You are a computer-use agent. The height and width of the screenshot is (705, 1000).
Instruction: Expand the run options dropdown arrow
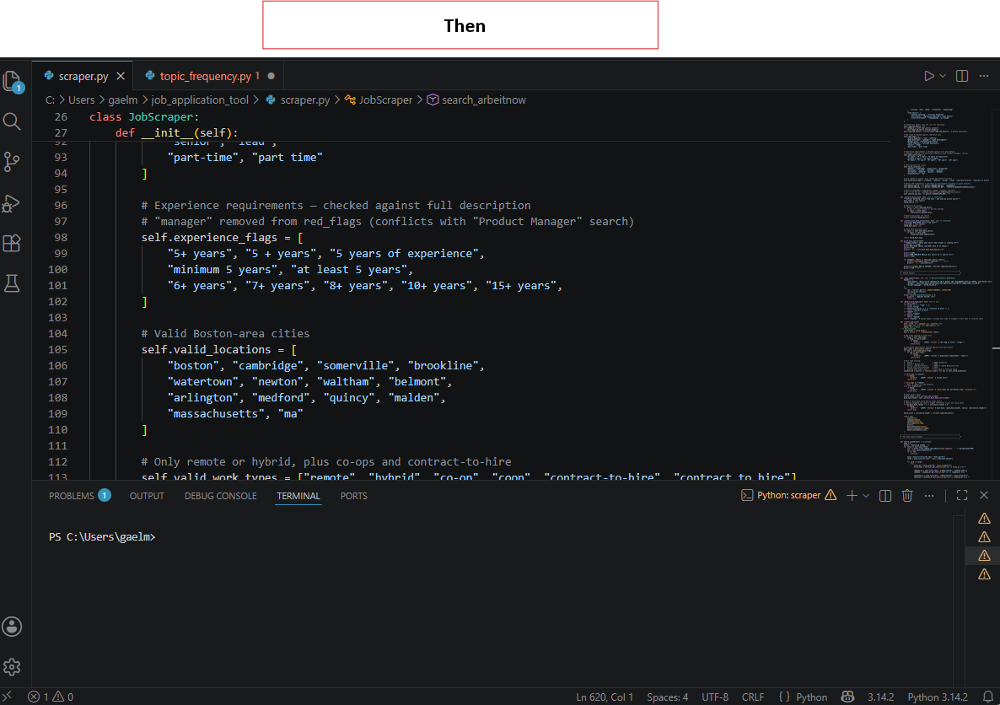943,76
